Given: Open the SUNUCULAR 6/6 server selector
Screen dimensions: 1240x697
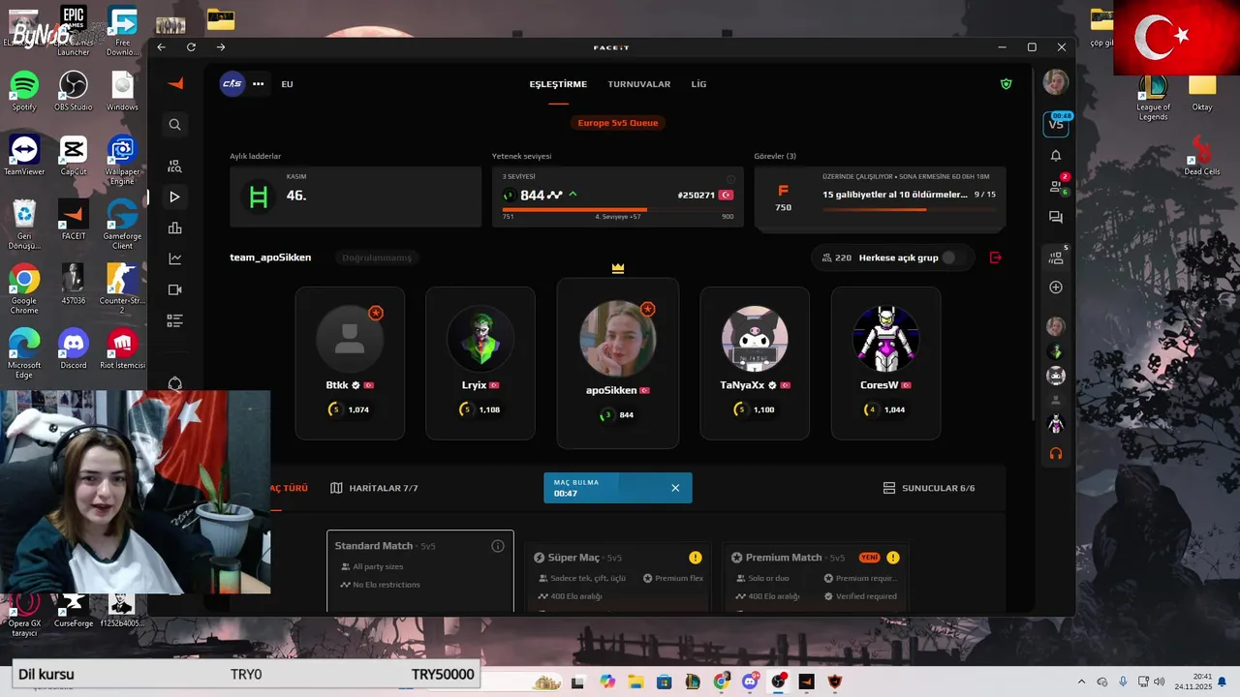Looking at the screenshot, I should point(929,488).
